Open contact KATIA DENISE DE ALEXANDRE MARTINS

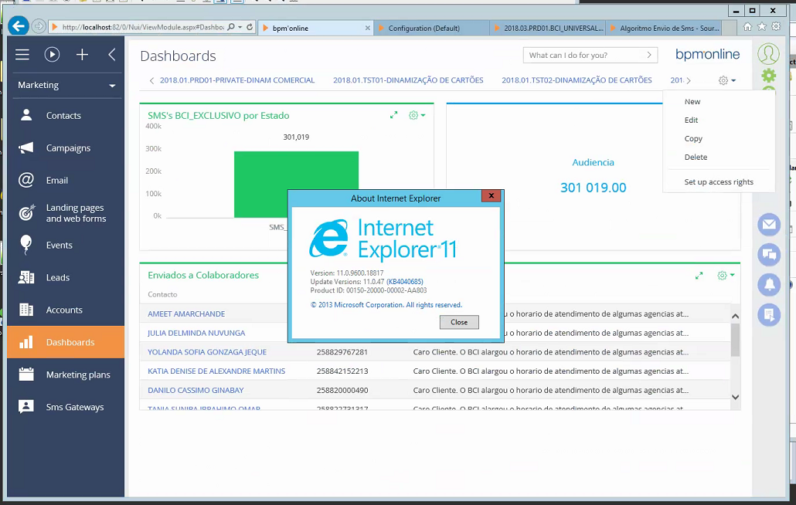(x=216, y=371)
